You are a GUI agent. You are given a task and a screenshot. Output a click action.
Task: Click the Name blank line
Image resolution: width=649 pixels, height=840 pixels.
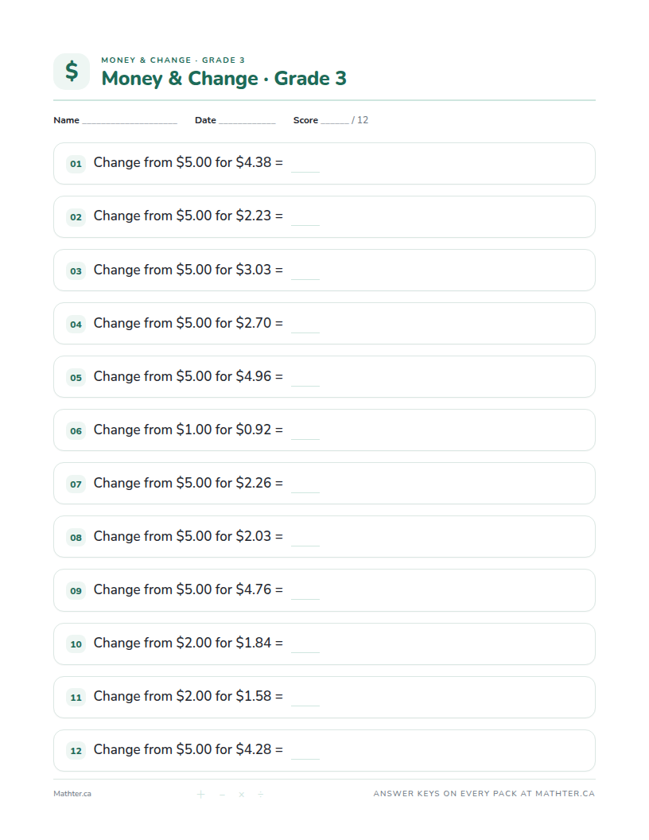130,122
